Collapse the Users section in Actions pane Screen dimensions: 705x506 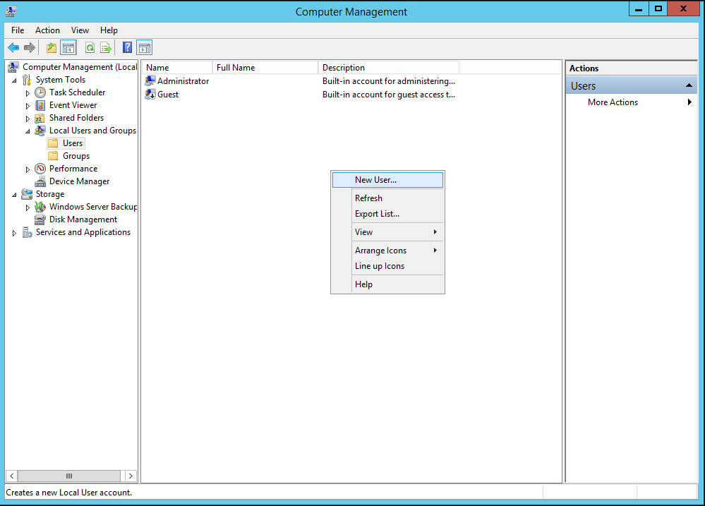click(688, 85)
